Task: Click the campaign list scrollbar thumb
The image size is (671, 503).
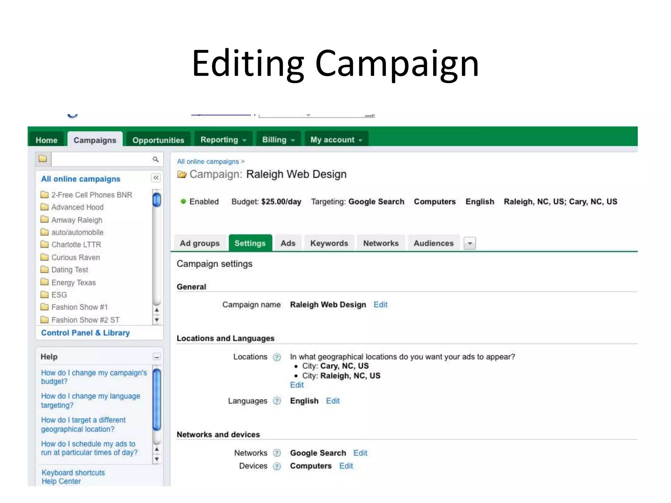Action: click(157, 200)
